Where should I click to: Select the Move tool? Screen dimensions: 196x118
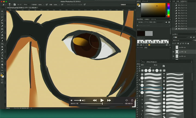[2, 11]
